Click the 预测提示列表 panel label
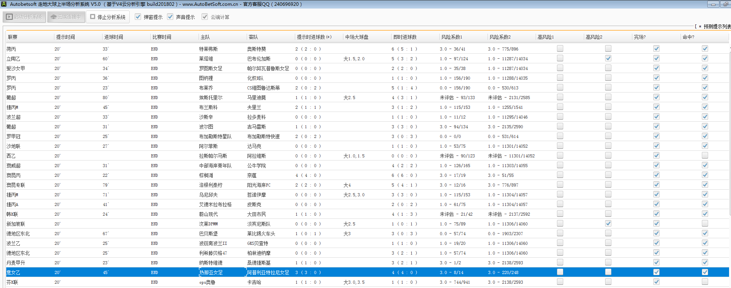 pos(717,26)
